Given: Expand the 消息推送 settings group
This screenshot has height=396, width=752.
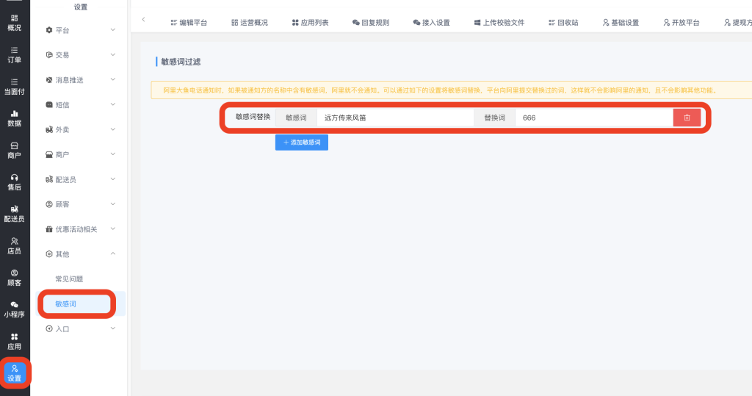Looking at the screenshot, I should (79, 80).
